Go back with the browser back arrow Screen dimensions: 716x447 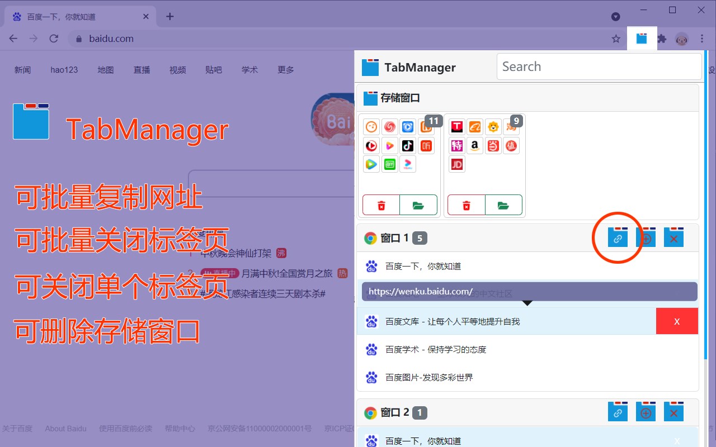click(13, 39)
